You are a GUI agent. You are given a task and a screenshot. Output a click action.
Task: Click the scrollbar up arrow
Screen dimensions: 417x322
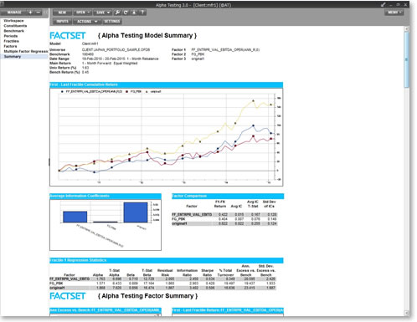point(407,28)
